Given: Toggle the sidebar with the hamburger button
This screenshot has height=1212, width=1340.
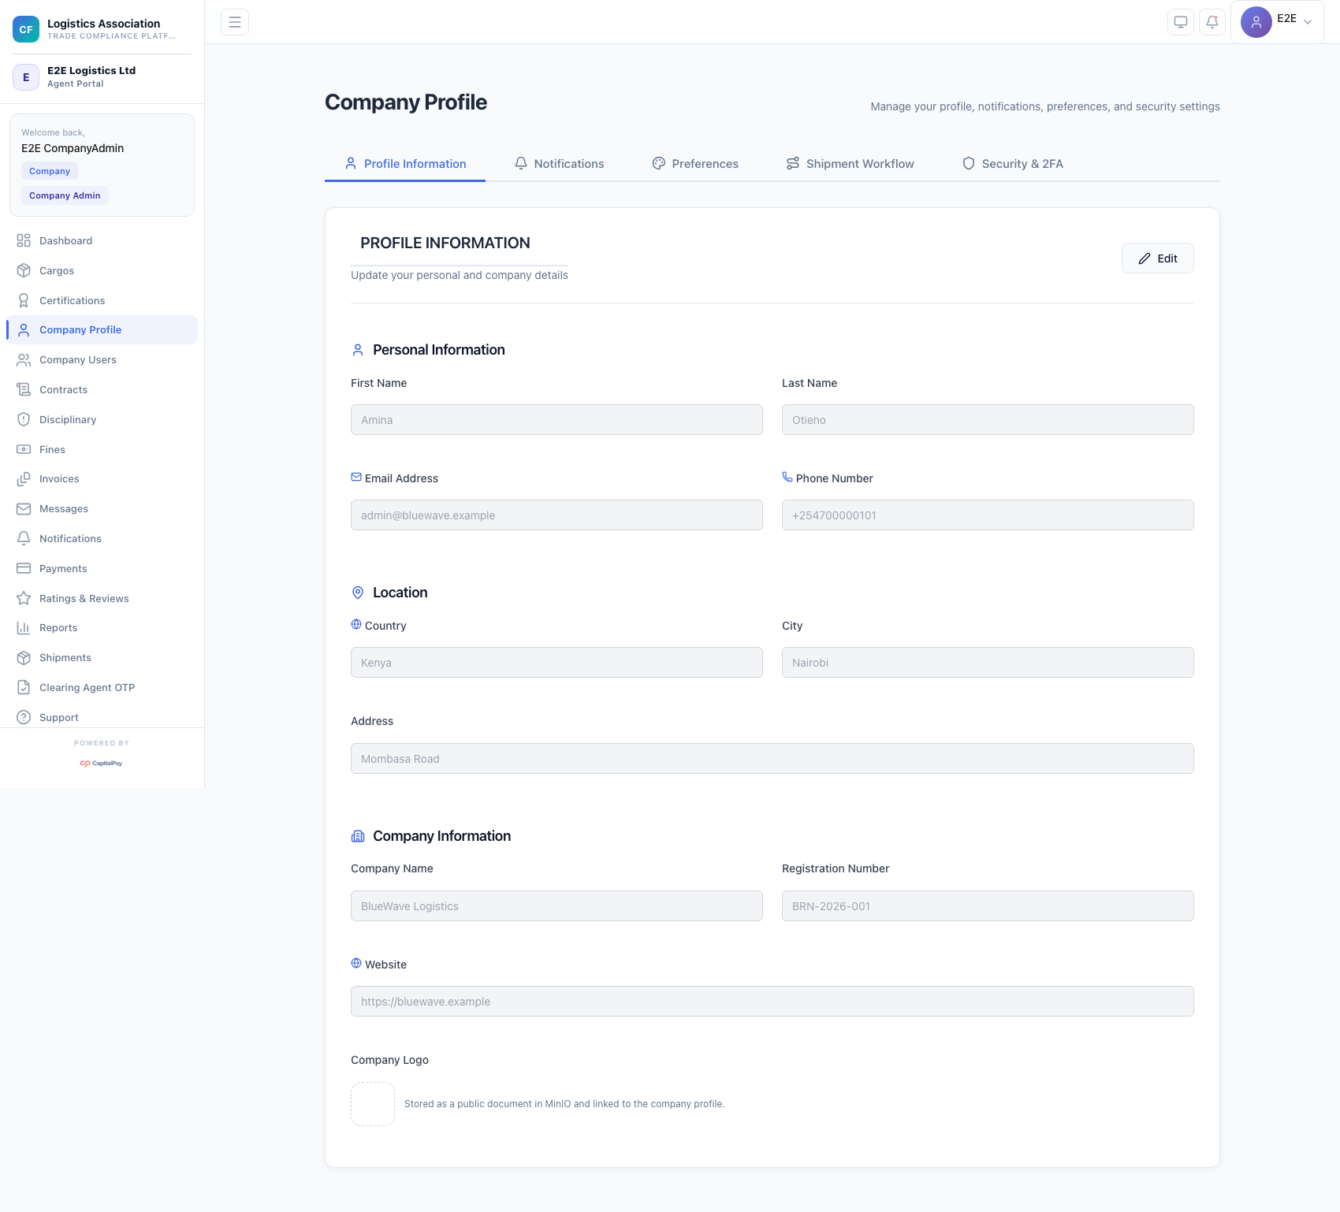Looking at the screenshot, I should point(234,22).
